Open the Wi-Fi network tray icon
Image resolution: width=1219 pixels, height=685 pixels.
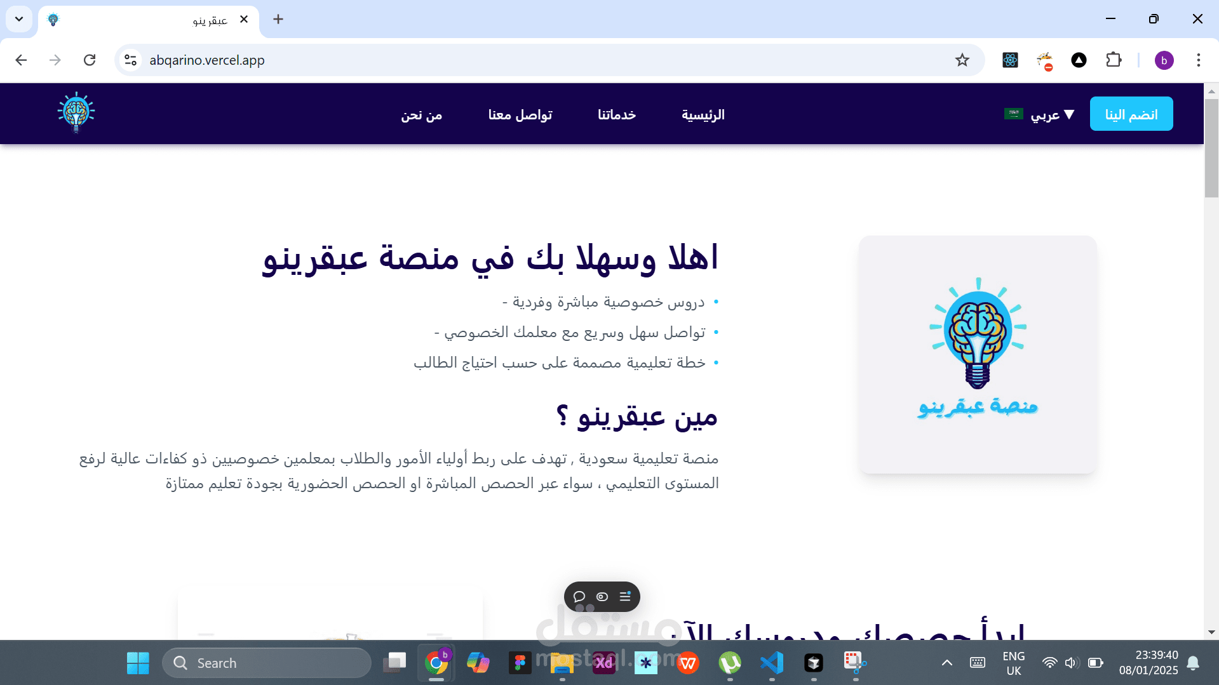tap(1049, 663)
